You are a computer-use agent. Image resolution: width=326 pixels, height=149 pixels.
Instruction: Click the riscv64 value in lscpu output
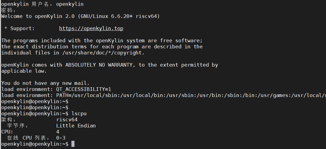click(67, 120)
